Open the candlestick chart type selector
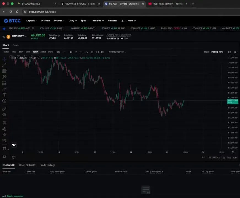The image size is (240, 198). point(71,52)
